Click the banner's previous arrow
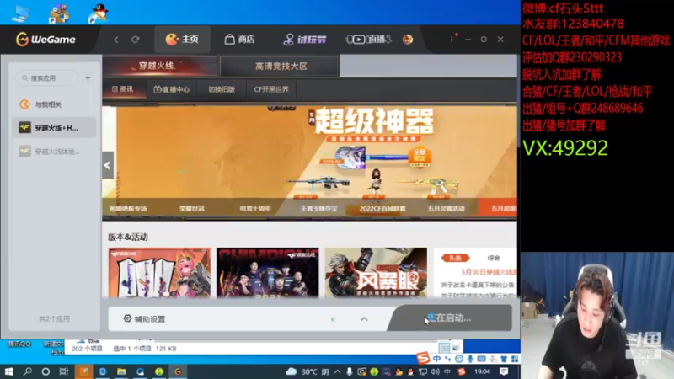 point(108,165)
